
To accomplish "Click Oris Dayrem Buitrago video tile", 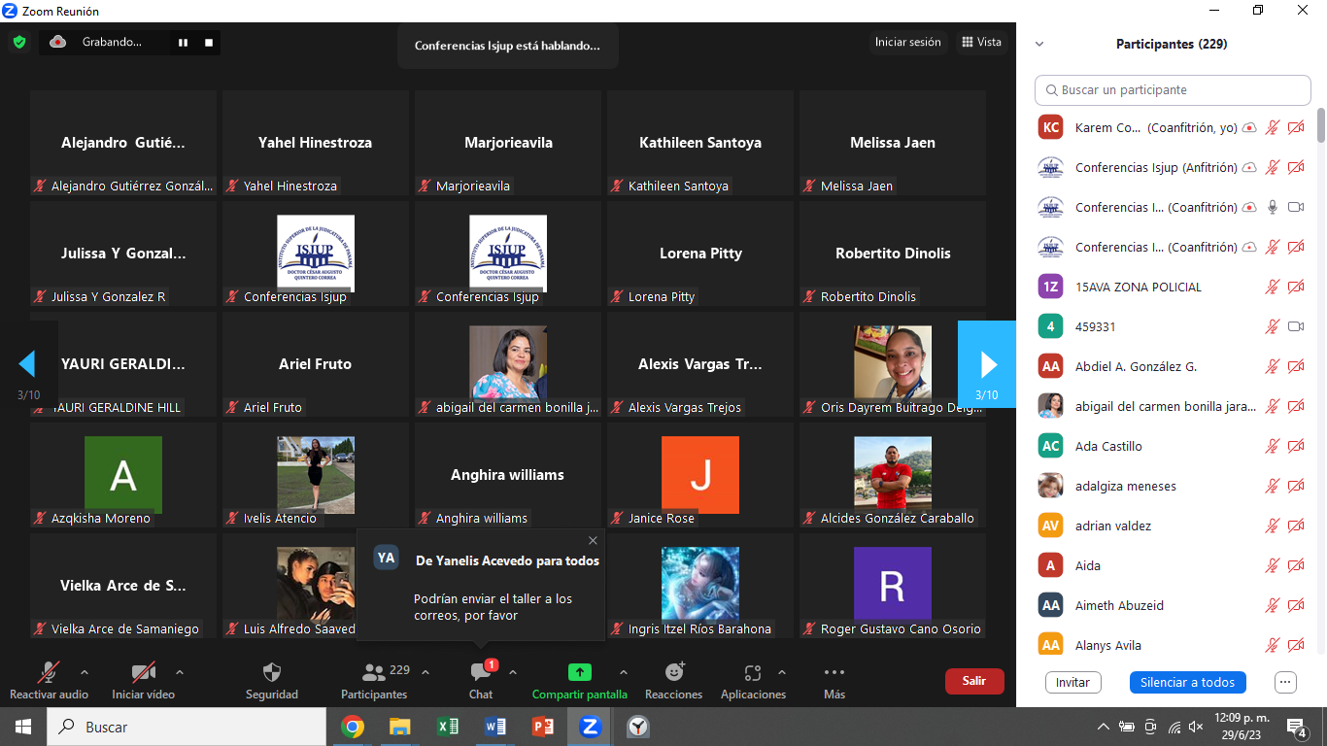I will pos(893,364).
